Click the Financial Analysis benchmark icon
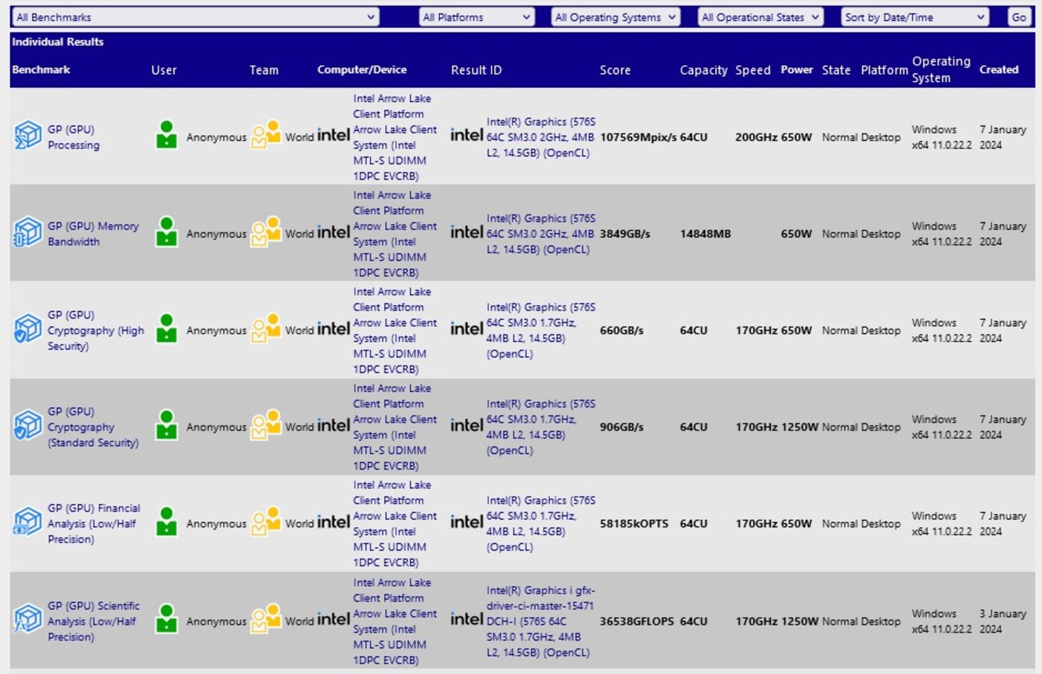The image size is (1042, 674). [28, 521]
